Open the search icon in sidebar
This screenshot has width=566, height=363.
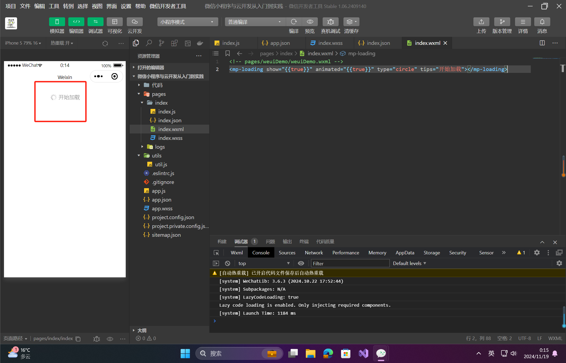[x=149, y=43]
